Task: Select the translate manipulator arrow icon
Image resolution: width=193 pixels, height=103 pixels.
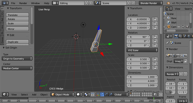Action: tap(102, 95)
